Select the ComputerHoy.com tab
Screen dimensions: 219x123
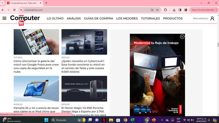tap(24, 3)
